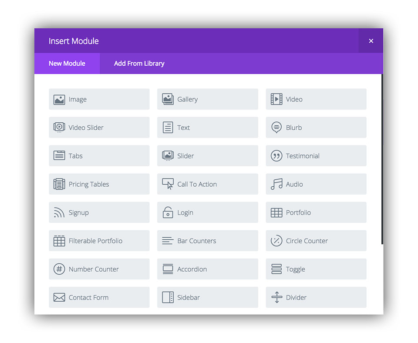The image size is (418, 343).
Task: Select the Toggle module icon
Action: [x=276, y=269]
